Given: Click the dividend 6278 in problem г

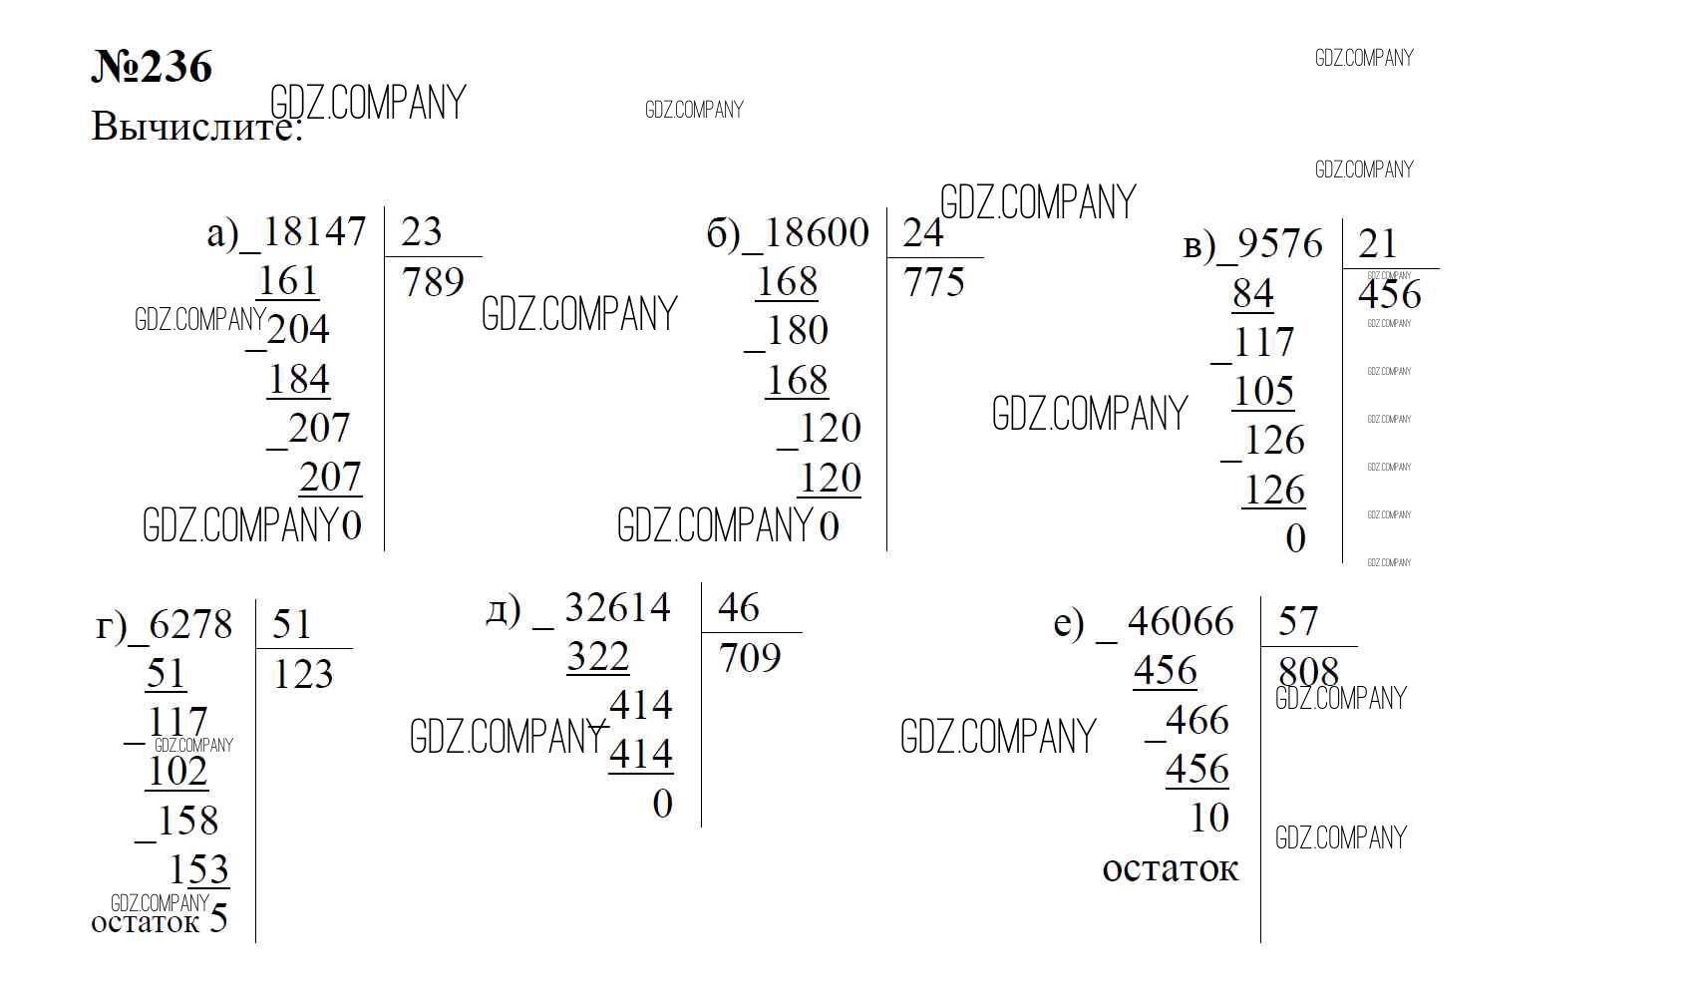Looking at the screenshot, I should tap(190, 625).
